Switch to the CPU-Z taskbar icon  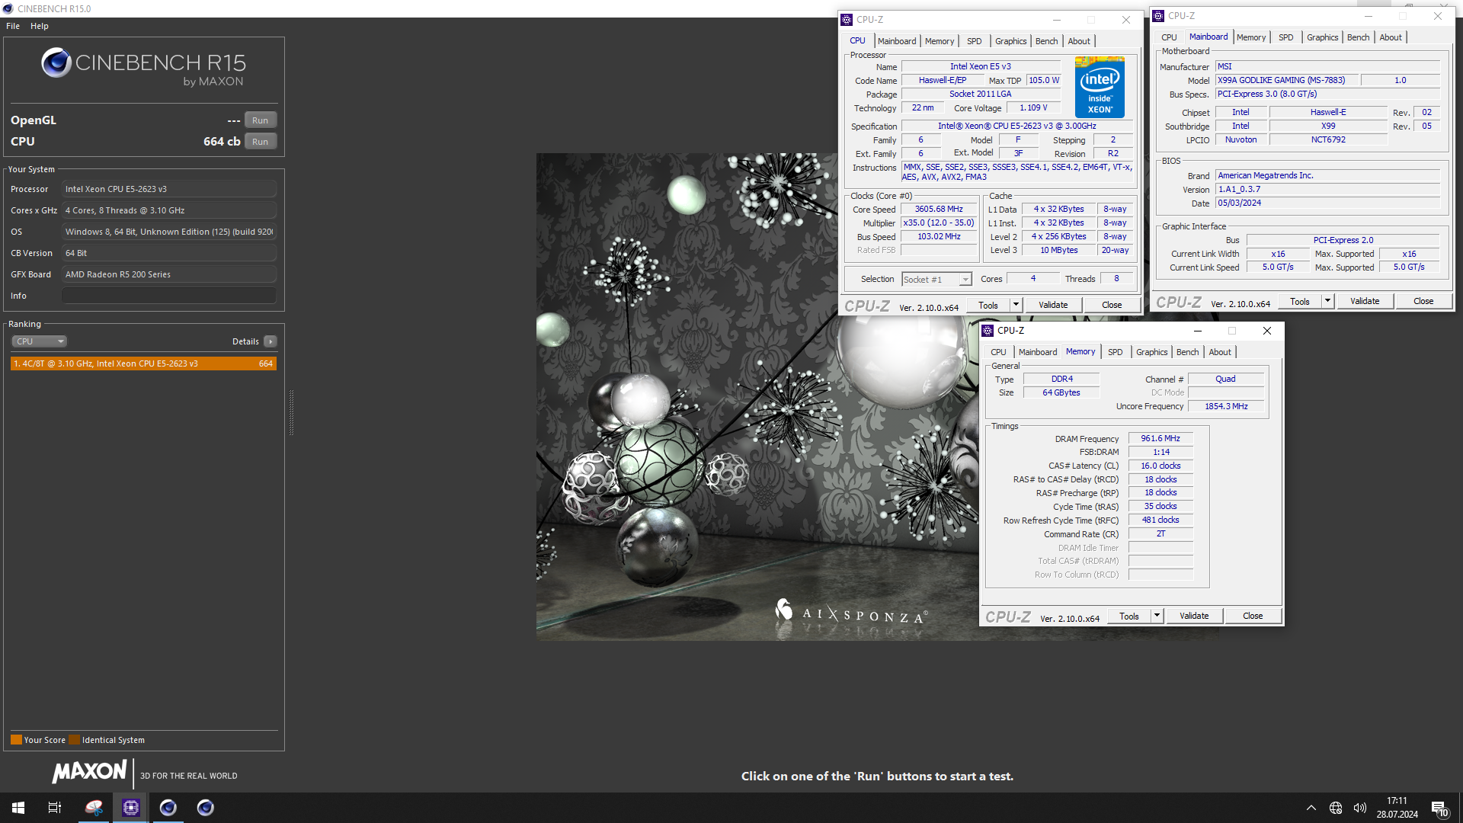coord(131,808)
